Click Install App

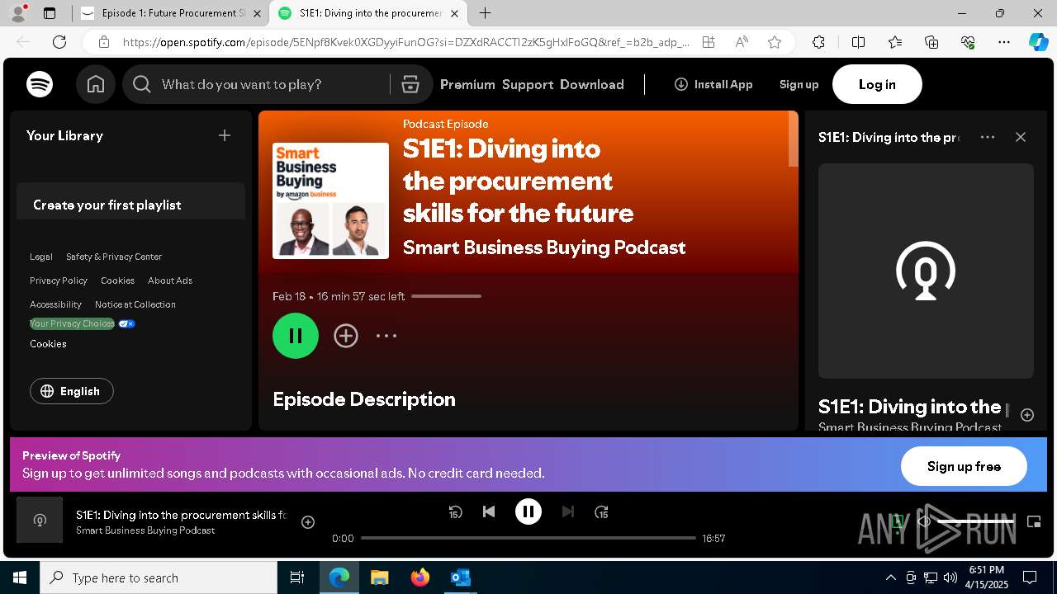point(713,84)
